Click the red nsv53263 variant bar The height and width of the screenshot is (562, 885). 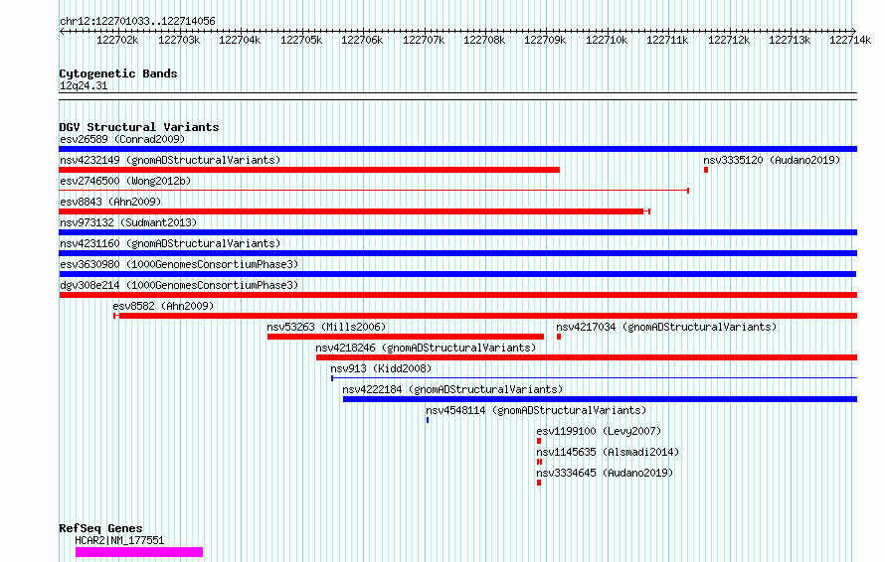tap(406, 337)
